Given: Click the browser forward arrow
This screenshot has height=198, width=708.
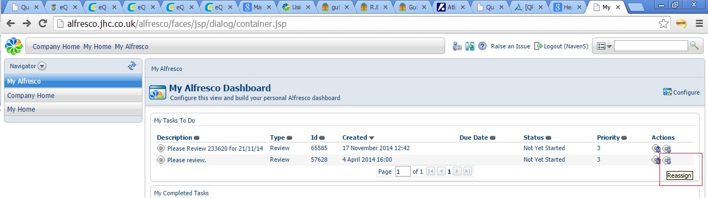Looking at the screenshot, I should coord(27,24).
